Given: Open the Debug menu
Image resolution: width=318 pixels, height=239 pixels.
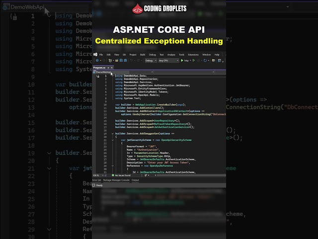Looking at the screenshot, I should (x=153, y=55).
